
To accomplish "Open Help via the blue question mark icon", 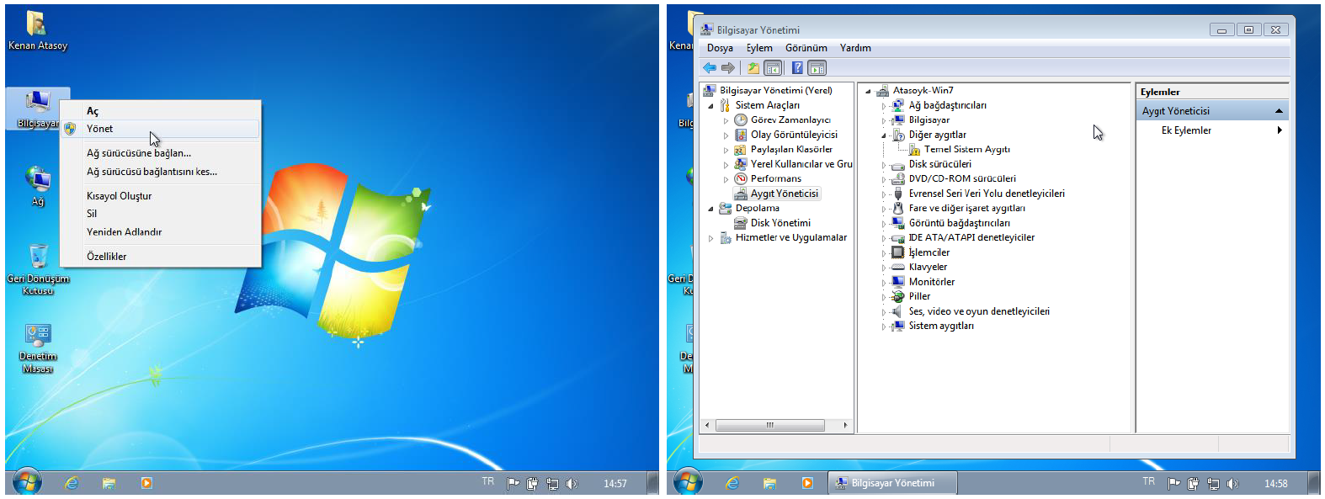I will tap(797, 68).
